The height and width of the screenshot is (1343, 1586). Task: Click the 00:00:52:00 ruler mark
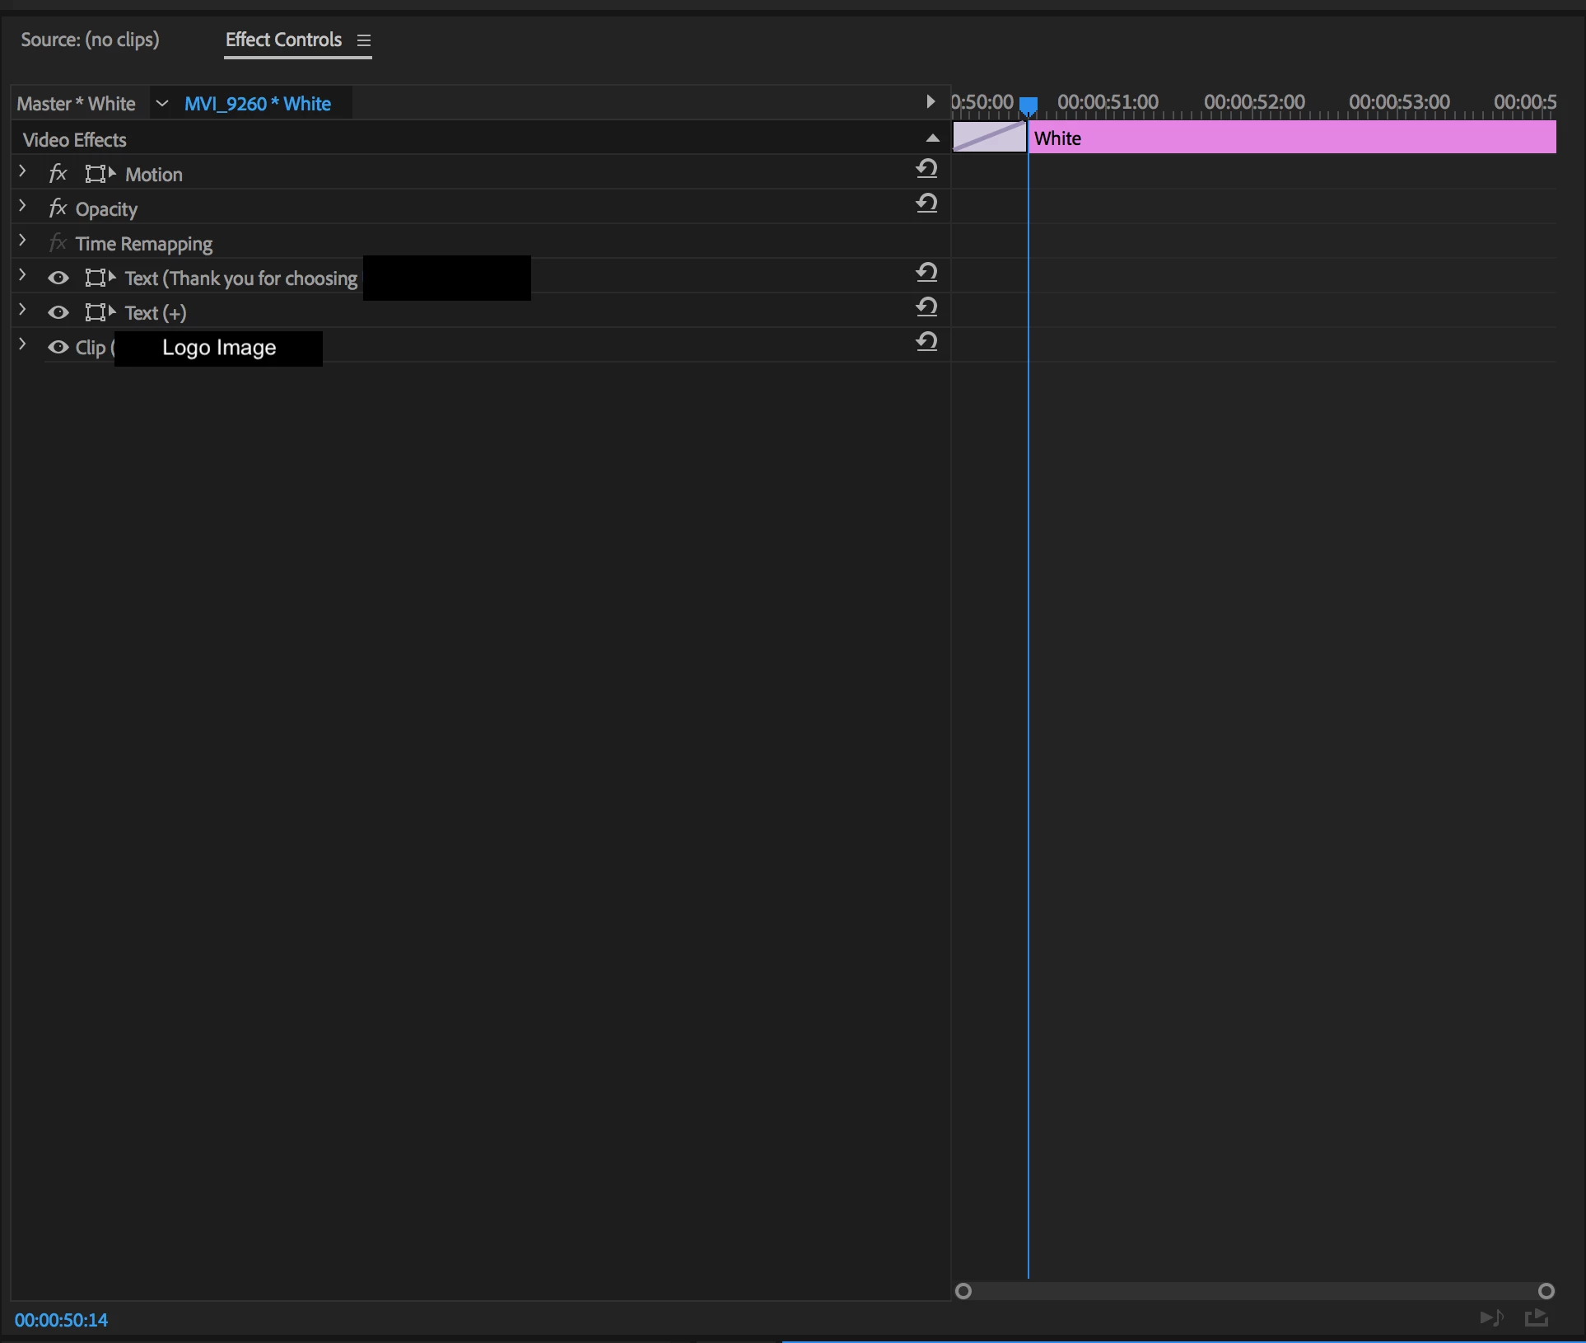pos(1254,102)
